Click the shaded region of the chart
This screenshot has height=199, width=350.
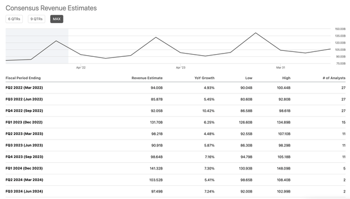tap(37, 46)
